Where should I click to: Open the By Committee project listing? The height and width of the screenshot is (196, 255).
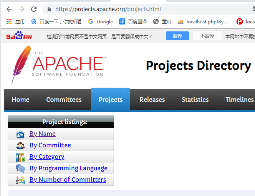tap(50, 145)
